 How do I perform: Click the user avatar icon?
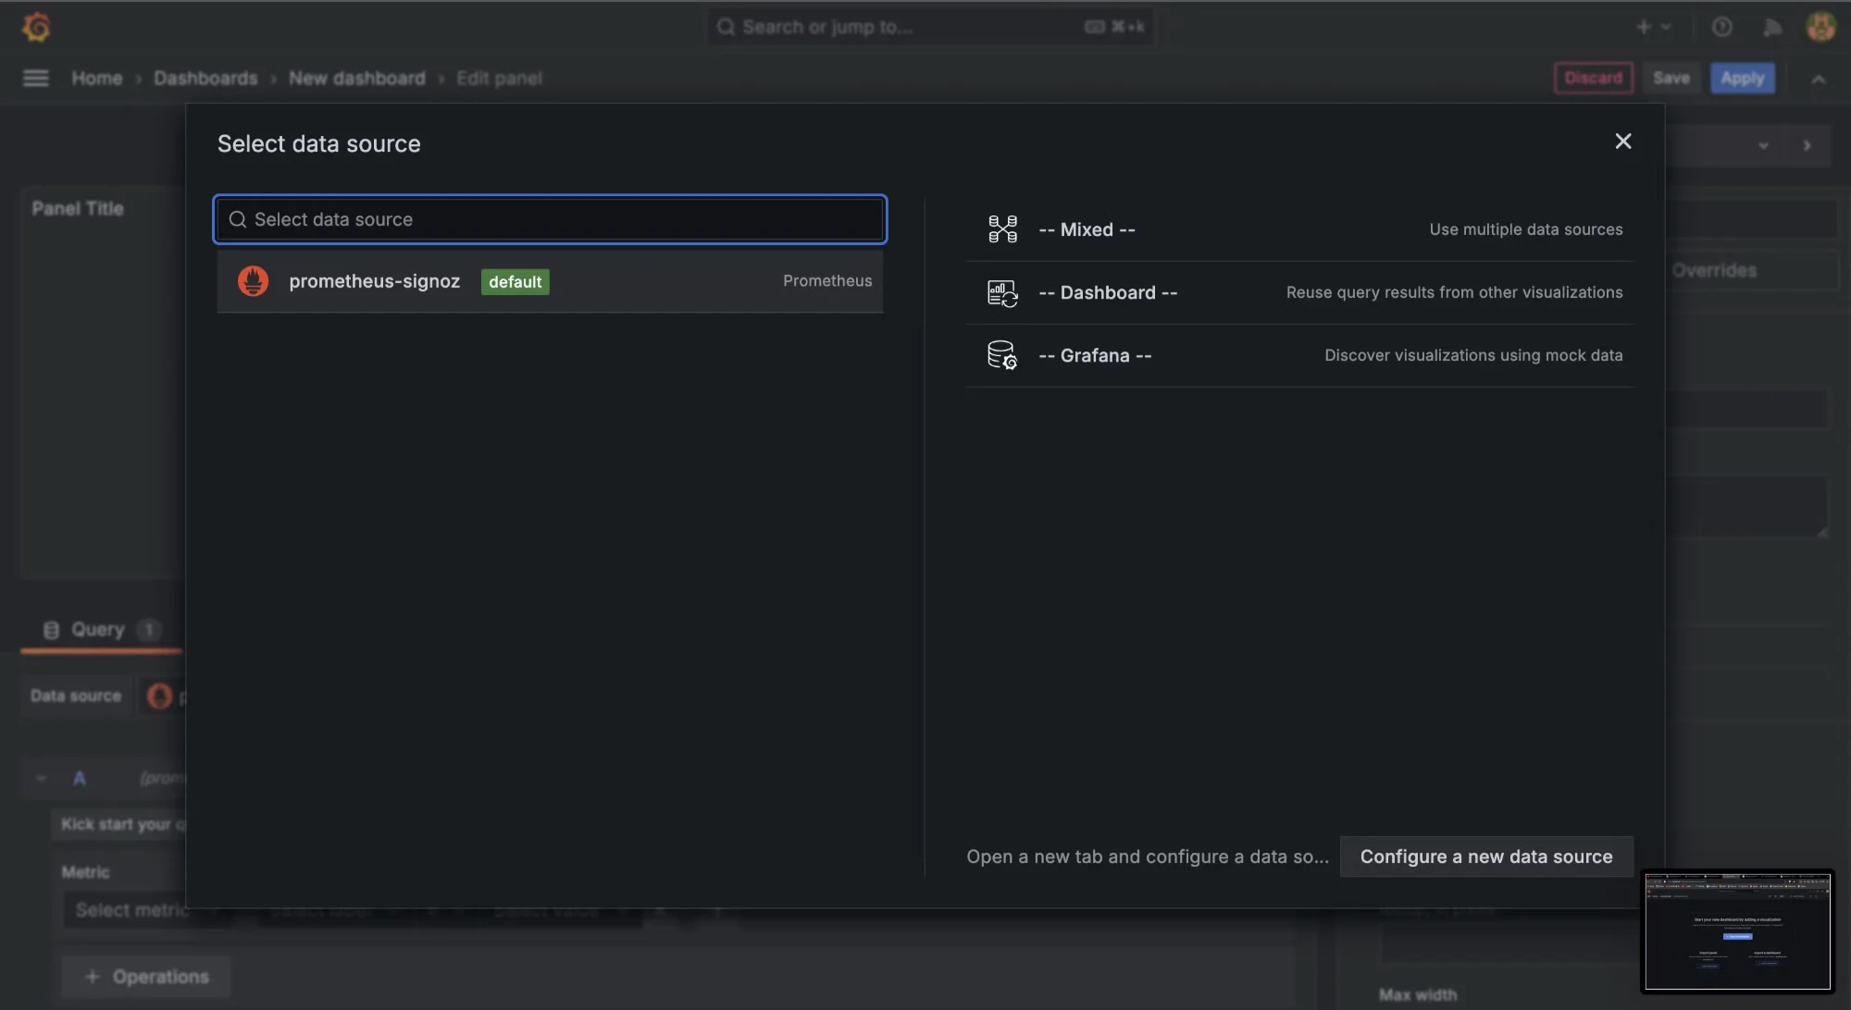tap(1821, 27)
